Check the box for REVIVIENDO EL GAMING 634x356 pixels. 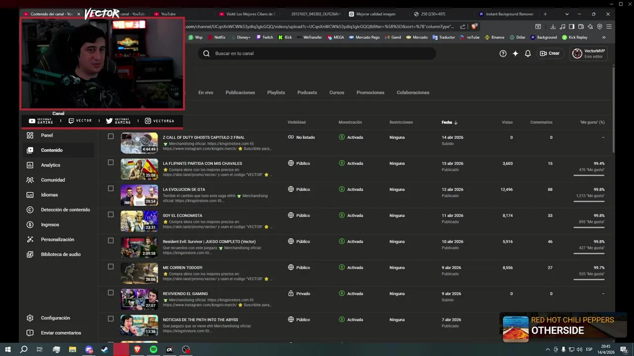point(110,293)
